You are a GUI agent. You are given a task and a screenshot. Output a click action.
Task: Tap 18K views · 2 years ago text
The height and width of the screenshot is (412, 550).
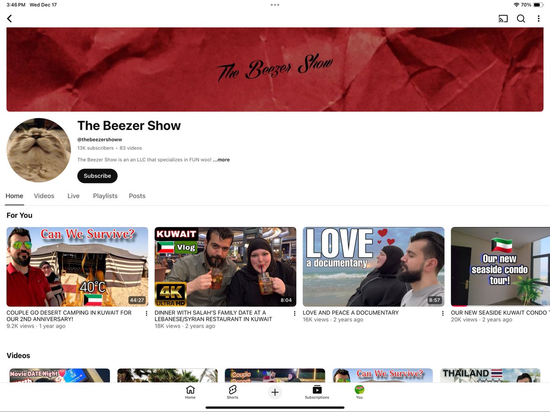[x=185, y=326]
